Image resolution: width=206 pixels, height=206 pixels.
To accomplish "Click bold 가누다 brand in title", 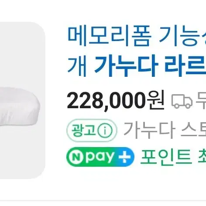I will click(127, 66).
